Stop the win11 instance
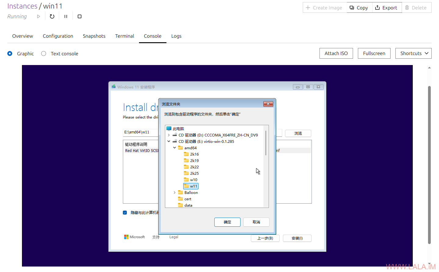 click(x=80, y=16)
